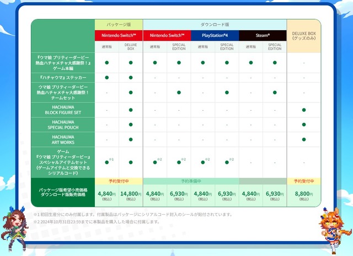
Task: Click the black Steam header
Action: (x=263, y=36)
